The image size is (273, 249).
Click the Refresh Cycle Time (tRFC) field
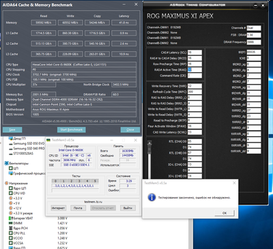195,92
